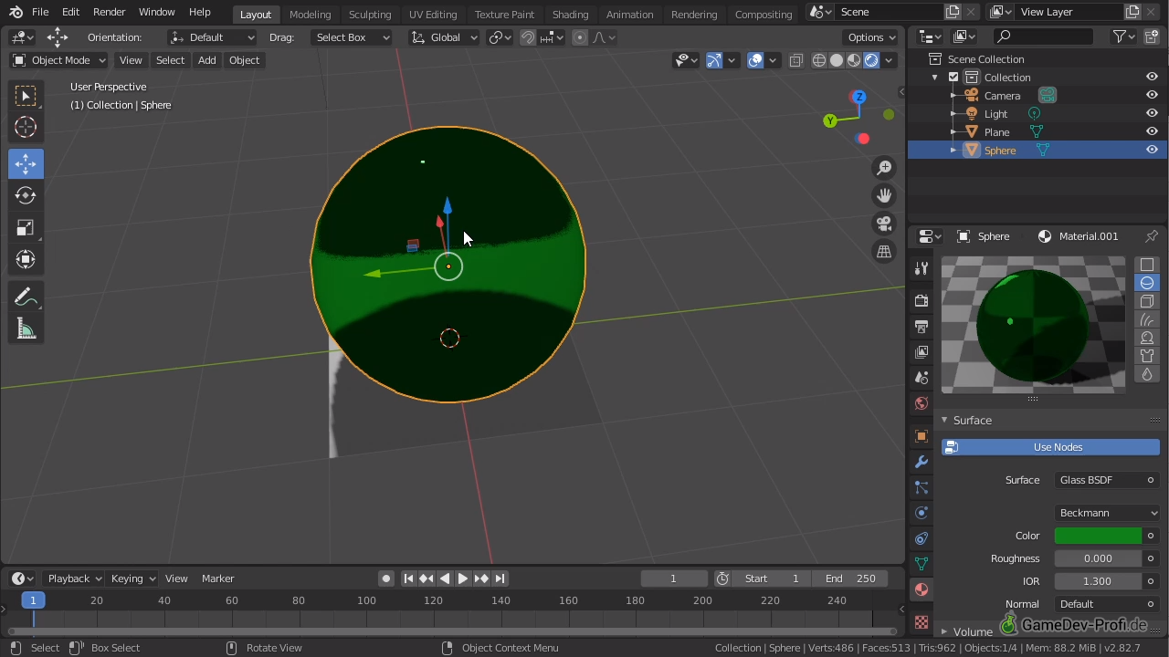This screenshot has width=1169, height=657.
Task: Open the Global transform orientation dropdown
Action: 444,37
